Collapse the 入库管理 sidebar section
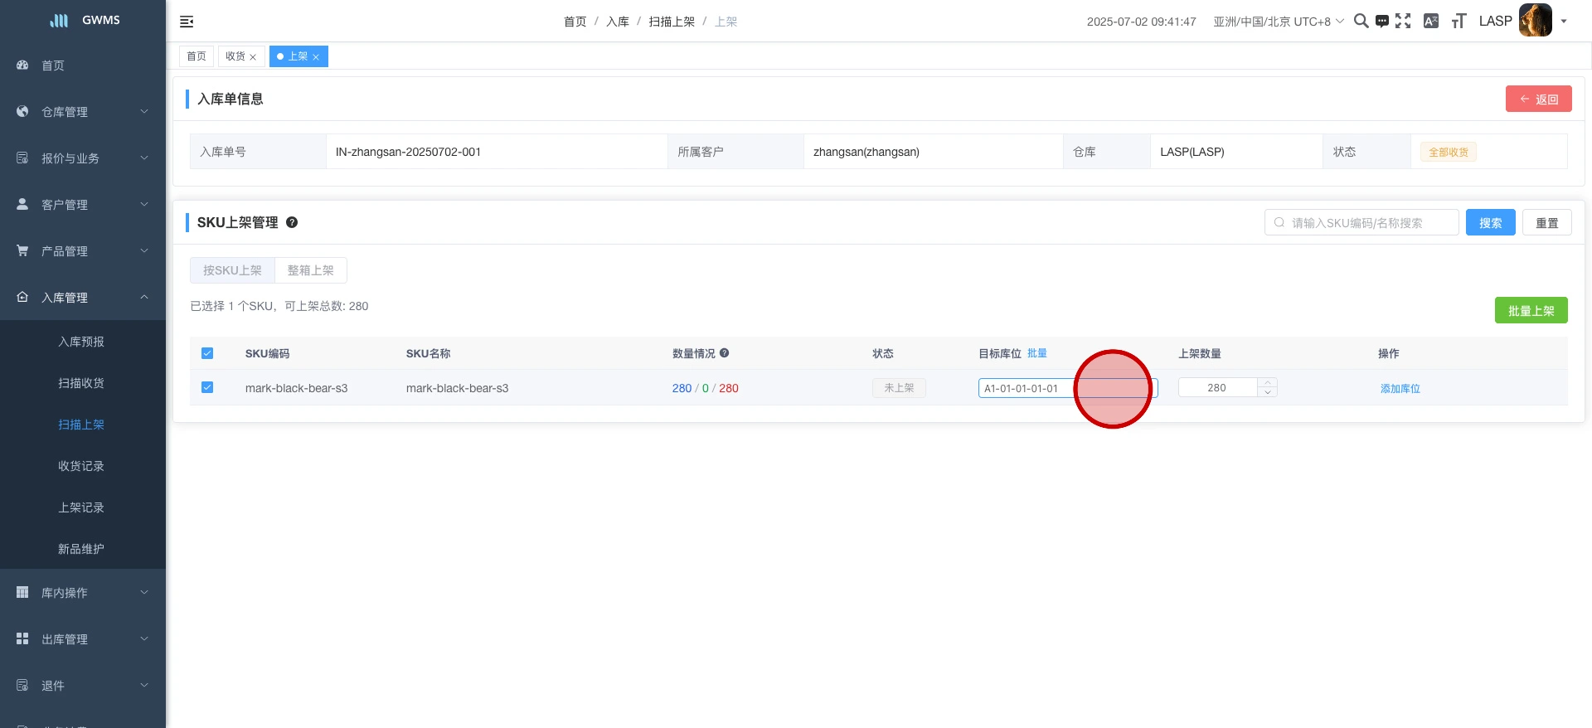 (x=83, y=298)
